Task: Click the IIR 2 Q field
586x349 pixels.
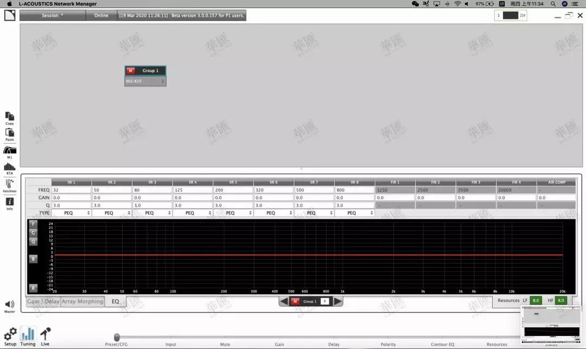Action: 112,205
